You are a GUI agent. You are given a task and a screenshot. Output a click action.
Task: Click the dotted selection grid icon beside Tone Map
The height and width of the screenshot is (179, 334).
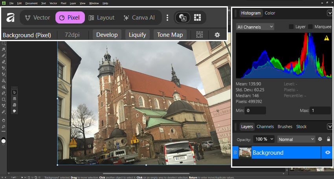tap(200, 34)
